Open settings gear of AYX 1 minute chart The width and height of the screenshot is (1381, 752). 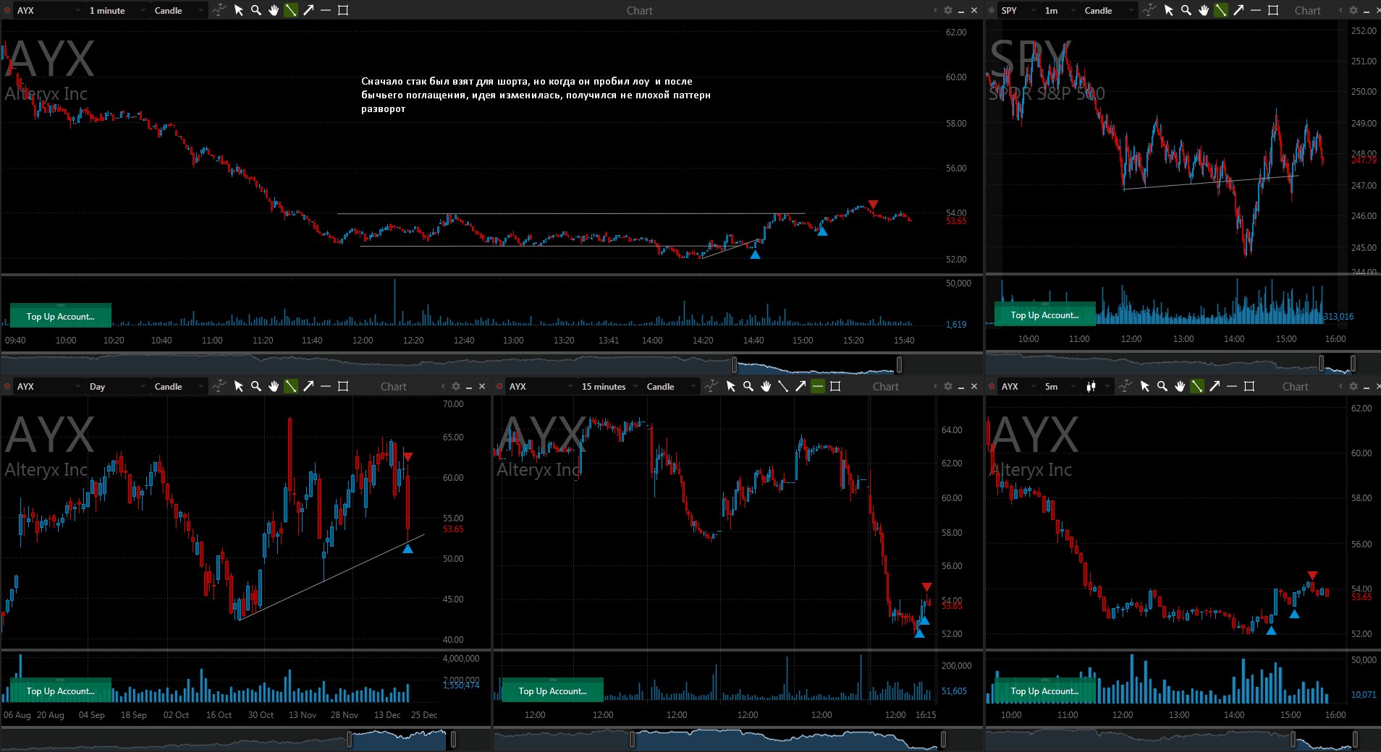(948, 10)
